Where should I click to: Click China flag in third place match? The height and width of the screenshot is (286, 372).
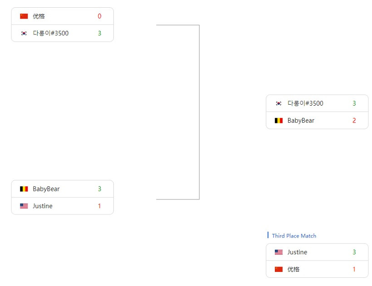click(x=279, y=269)
